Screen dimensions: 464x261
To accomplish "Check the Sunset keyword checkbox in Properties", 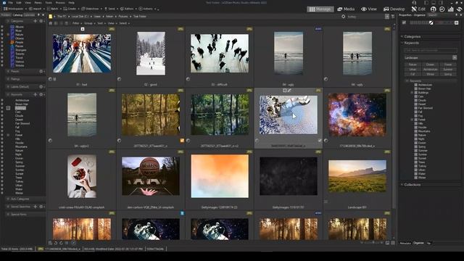I will [x=415, y=158].
